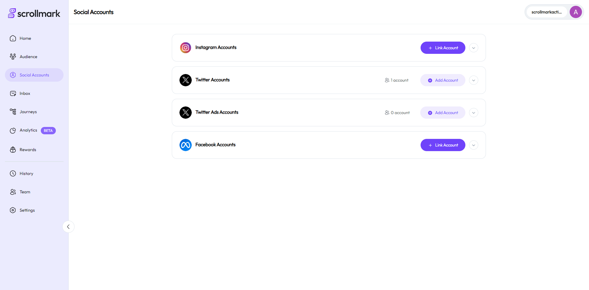The image size is (589, 290).
Task: Click the Instagram logo icon
Action: (186, 48)
